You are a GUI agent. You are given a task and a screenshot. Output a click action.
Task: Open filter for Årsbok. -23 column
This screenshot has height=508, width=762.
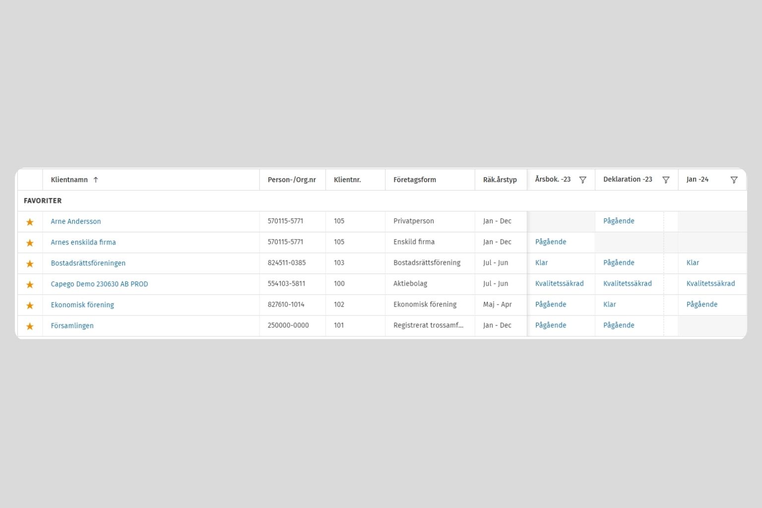[583, 180]
